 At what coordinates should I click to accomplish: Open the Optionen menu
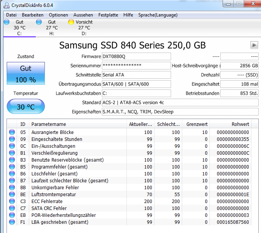pyautogui.click(x=58, y=15)
